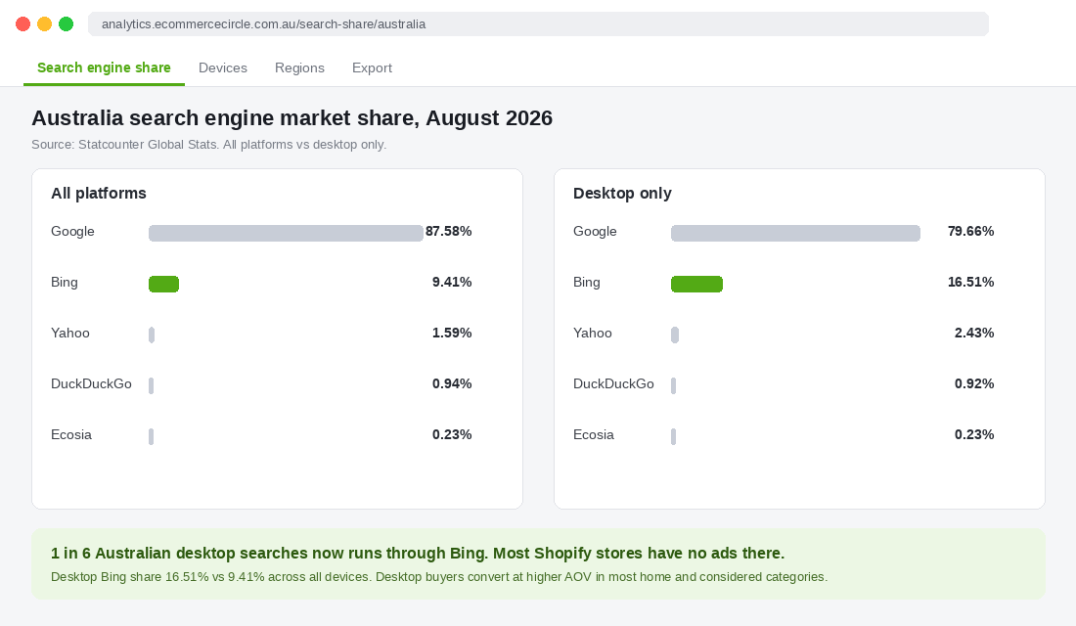Open the Export tab
Image resolution: width=1076 pixels, height=626 pixels.
click(372, 67)
